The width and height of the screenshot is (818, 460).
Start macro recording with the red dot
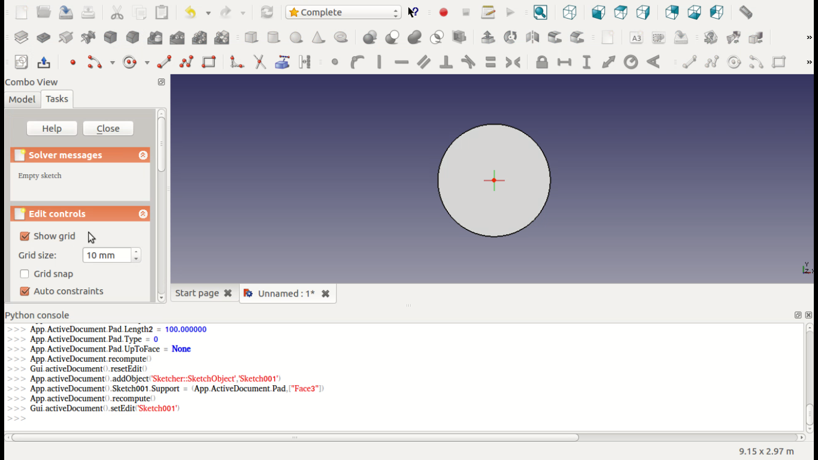[444, 12]
